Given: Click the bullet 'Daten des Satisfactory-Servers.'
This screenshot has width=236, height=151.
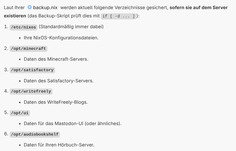Looking at the screenshot, I should 58,81.
